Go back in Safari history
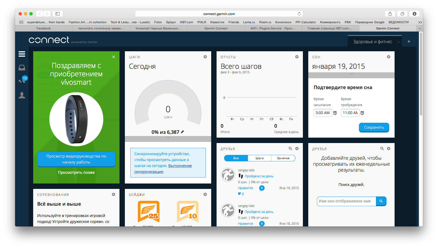Screen dimensions: 438x248 tap(40, 14)
